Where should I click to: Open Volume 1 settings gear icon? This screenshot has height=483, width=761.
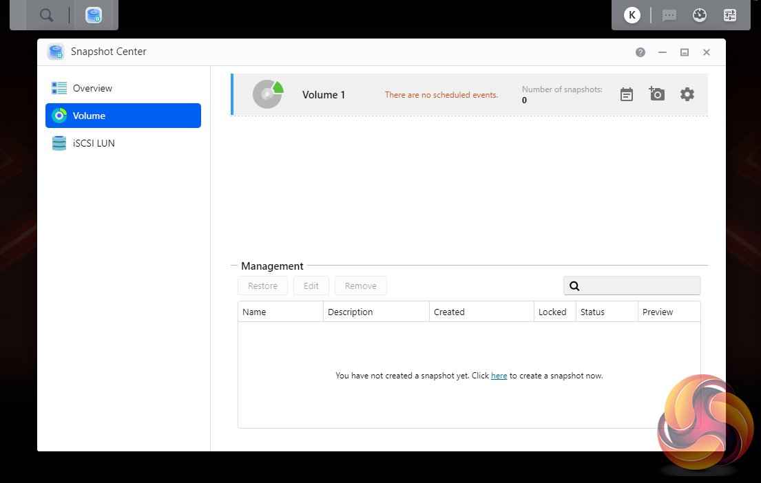(687, 94)
